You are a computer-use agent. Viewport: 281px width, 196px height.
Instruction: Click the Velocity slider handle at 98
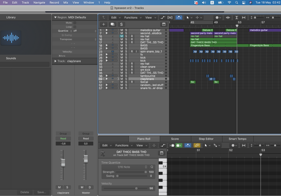click(136, 188)
